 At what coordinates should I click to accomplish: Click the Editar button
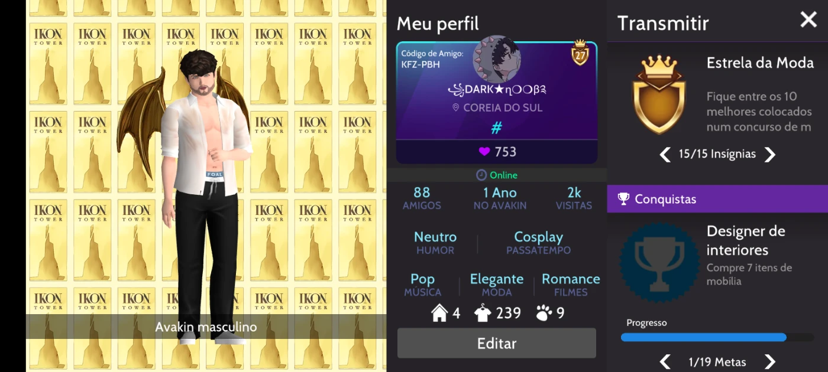(x=497, y=344)
